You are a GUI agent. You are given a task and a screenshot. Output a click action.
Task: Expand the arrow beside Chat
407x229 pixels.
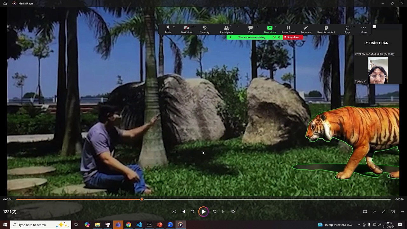click(x=257, y=27)
